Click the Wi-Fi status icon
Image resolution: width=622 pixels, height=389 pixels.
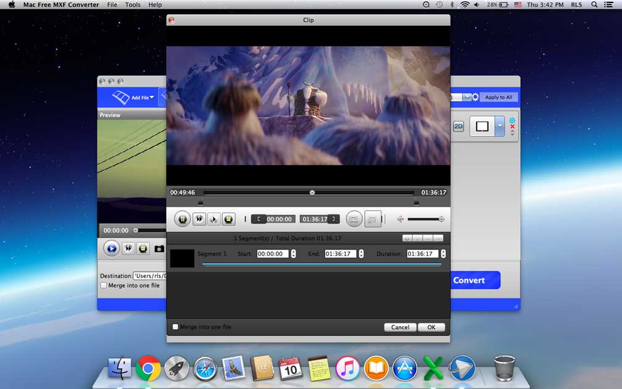point(465,5)
